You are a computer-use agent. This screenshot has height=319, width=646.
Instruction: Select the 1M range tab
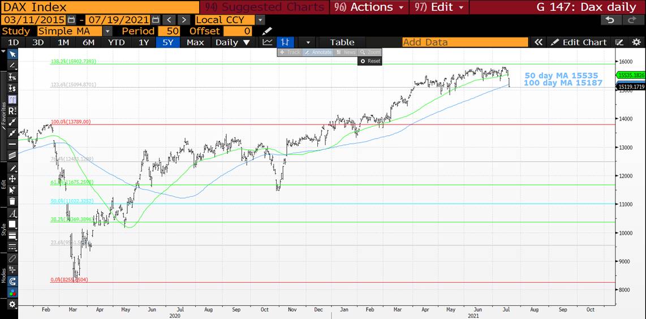pyautogui.click(x=63, y=42)
